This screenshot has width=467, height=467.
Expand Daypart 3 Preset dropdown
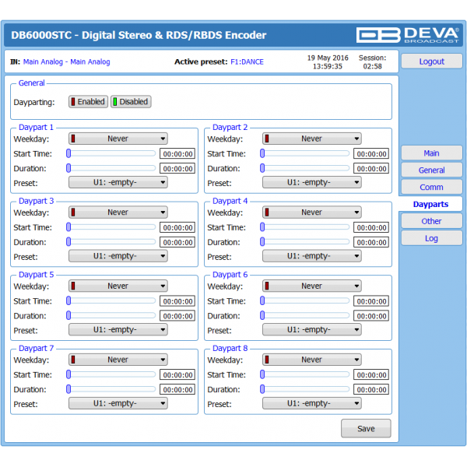118,256
